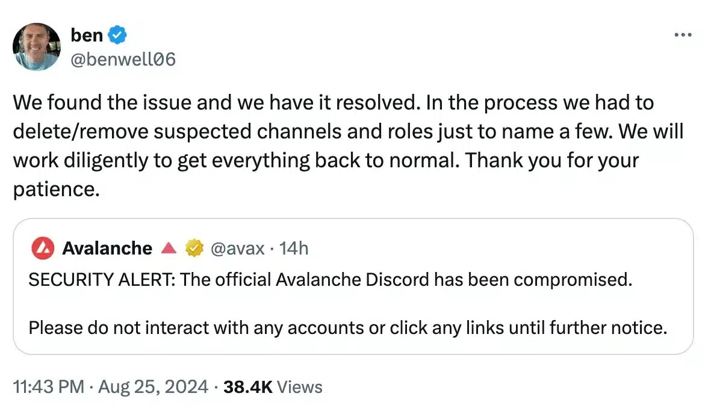Click the "Aug 25, 2024" post date
708x414 pixels.
click(x=153, y=387)
